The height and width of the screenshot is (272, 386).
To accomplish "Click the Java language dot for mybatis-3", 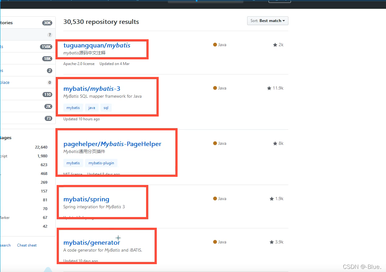I will point(215,88).
